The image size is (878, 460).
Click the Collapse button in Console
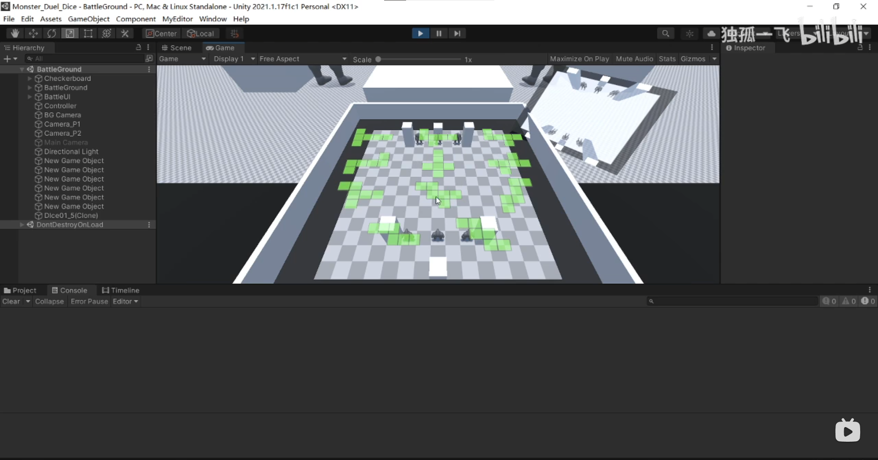point(49,301)
